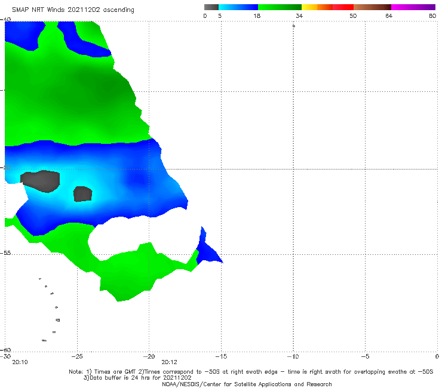
Task: Click the longitude axis label '-5'
Action: (365, 356)
